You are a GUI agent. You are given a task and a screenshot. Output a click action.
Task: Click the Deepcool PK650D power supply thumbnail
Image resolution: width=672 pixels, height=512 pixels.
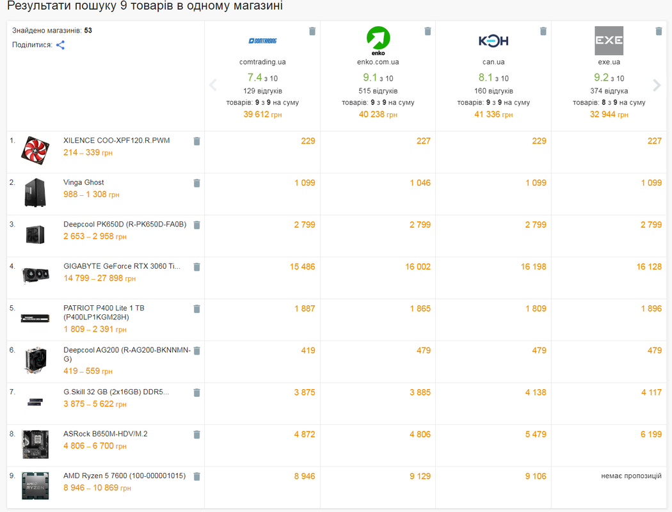[35, 235]
